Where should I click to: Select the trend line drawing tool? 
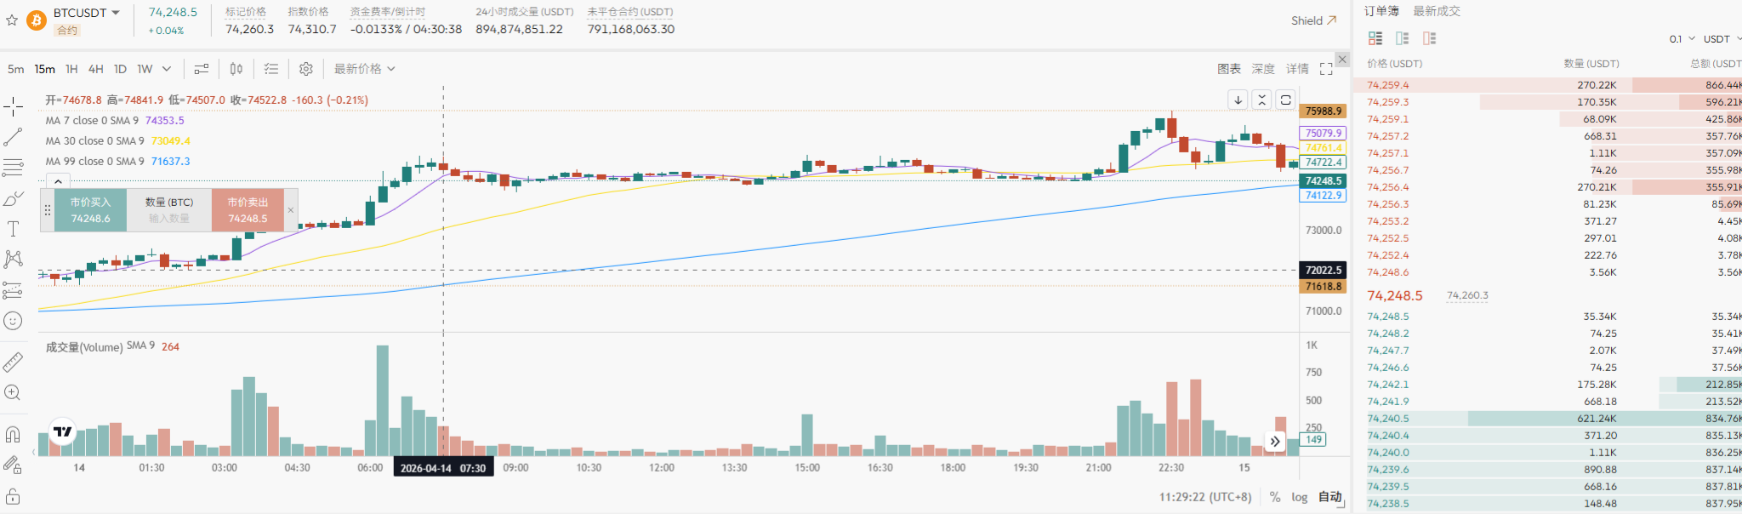point(13,137)
